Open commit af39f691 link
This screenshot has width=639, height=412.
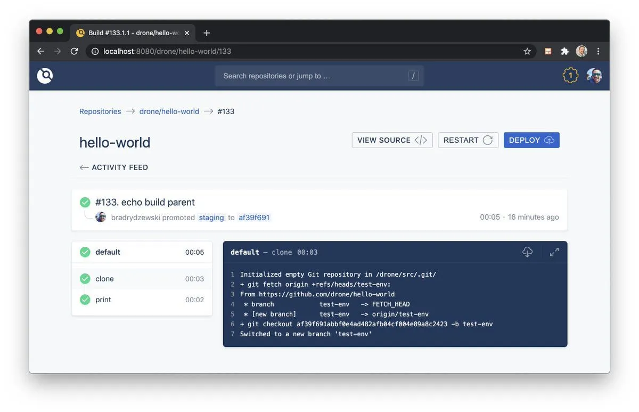254,217
